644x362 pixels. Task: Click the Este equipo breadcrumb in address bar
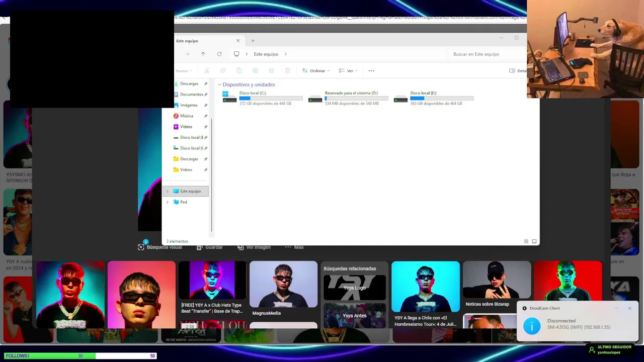(x=266, y=54)
